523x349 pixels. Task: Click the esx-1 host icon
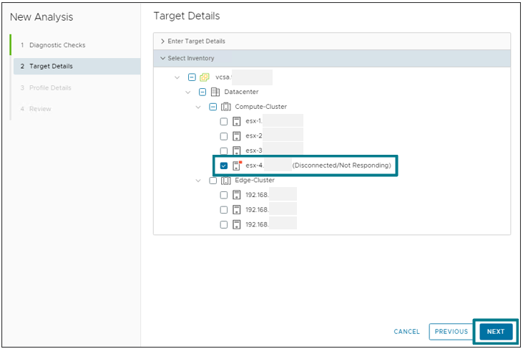pos(236,121)
